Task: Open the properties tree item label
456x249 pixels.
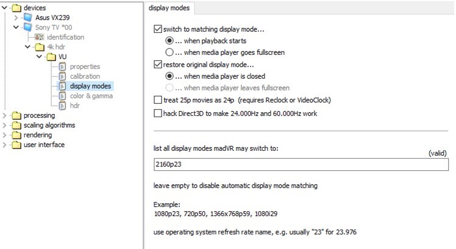Action: click(x=85, y=67)
